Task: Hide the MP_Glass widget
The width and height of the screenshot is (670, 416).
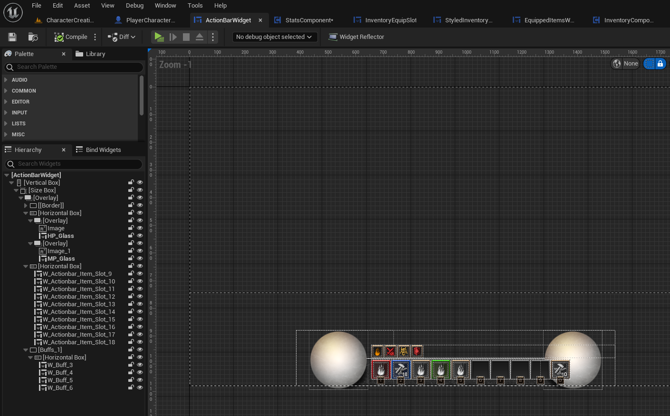Action: coord(140,258)
